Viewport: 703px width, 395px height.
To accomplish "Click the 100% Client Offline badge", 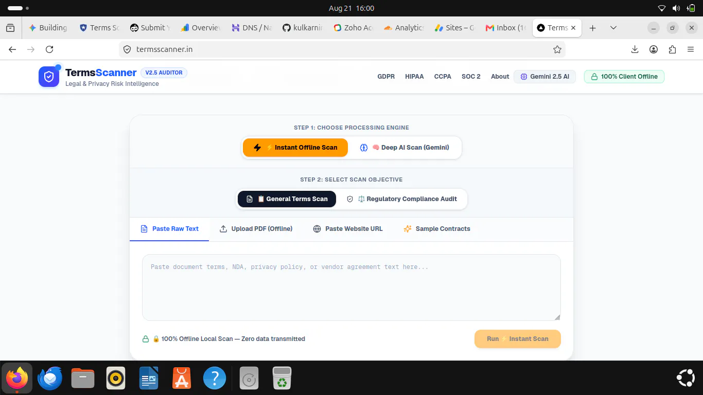I will pos(624,77).
